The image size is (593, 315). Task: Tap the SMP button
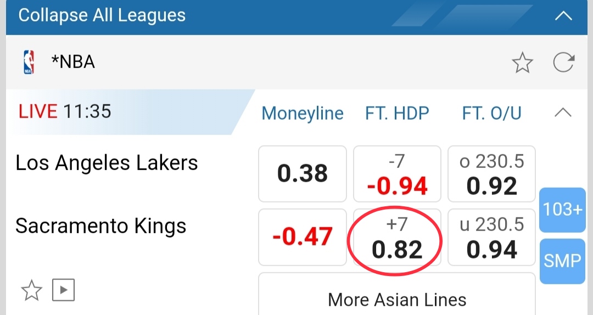pos(562,261)
